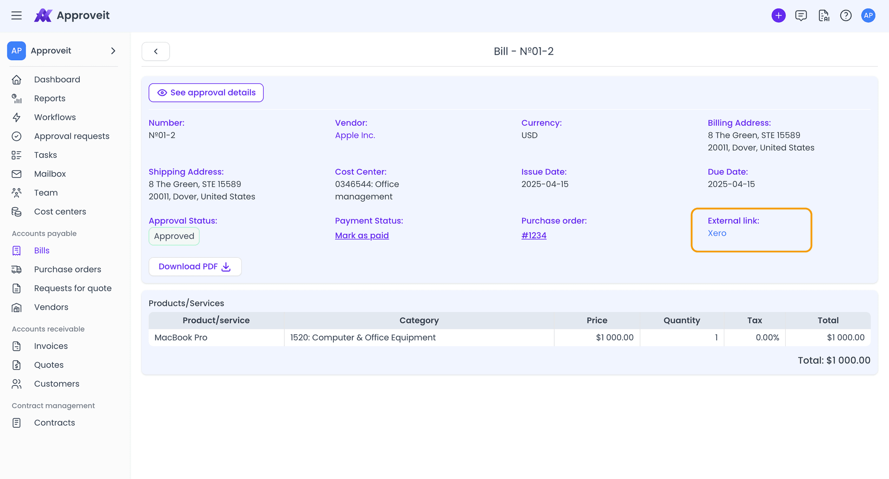This screenshot has width=889, height=479.
Task: Select the Reports bar-chart icon
Action: [16, 98]
